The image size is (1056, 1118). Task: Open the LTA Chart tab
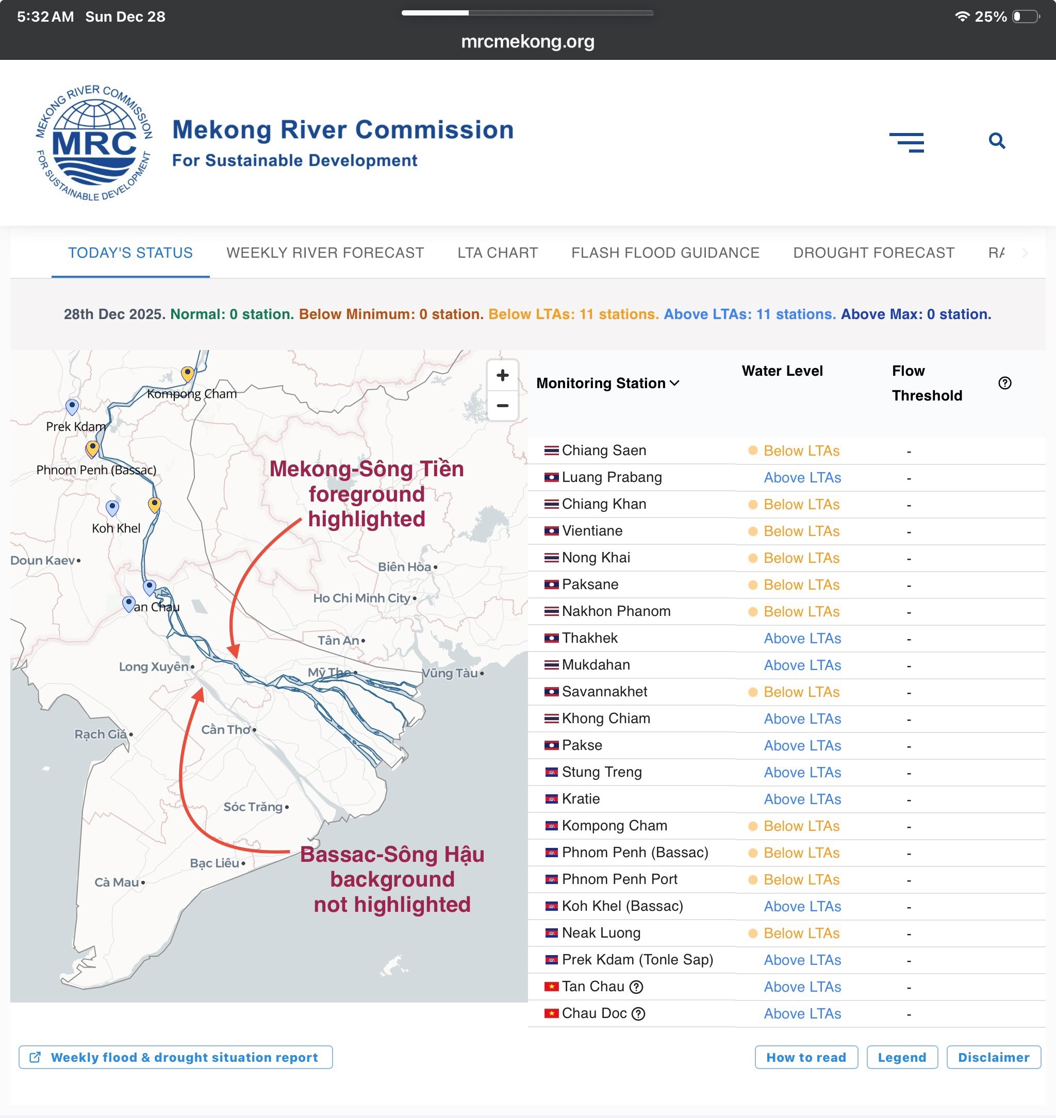497,253
